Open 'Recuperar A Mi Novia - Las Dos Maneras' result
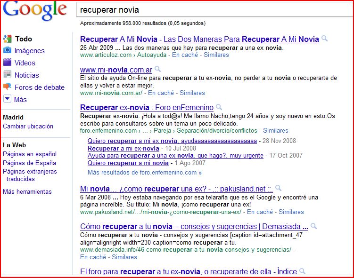The height and width of the screenshot is (278, 354). tap(199, 39)
